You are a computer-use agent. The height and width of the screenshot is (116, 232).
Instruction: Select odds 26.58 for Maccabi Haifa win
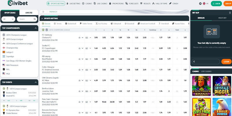tap(112, 102)
